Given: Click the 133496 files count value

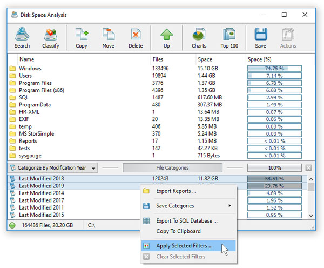Looking at the screenshot, I should pos(160,69).
